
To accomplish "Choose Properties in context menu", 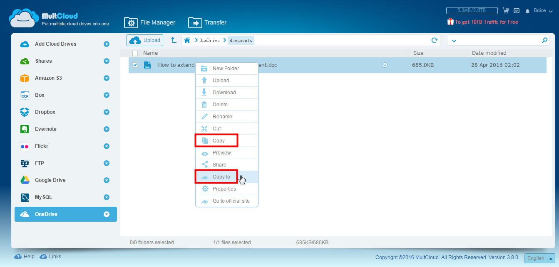I will tap(227, 189).
